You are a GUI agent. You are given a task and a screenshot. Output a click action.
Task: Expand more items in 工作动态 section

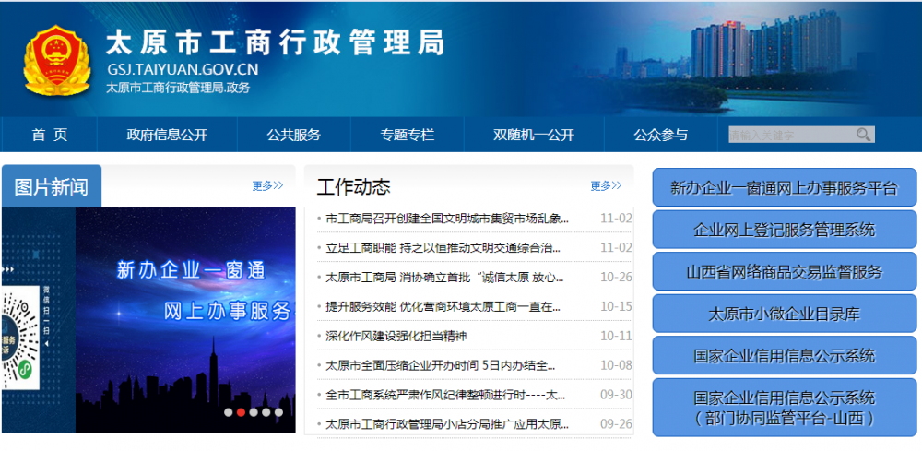[606, 185]
